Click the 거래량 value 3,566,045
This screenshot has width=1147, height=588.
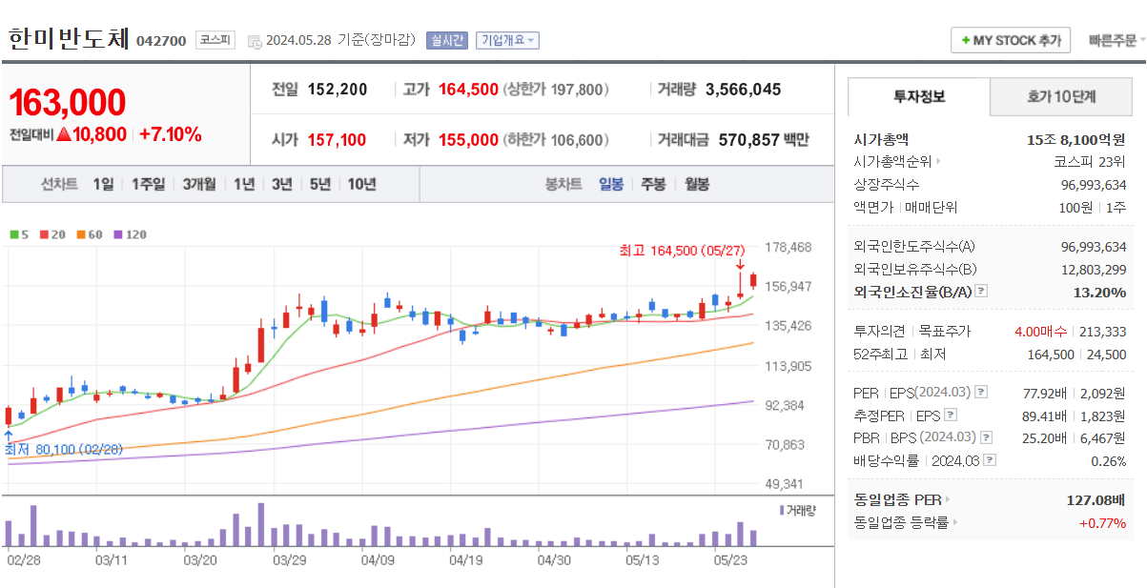(x=743, y=90)
